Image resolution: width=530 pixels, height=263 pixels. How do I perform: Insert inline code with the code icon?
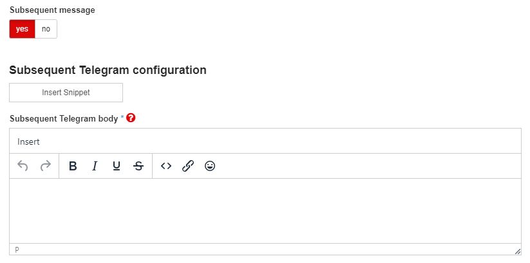pos(166,166)
